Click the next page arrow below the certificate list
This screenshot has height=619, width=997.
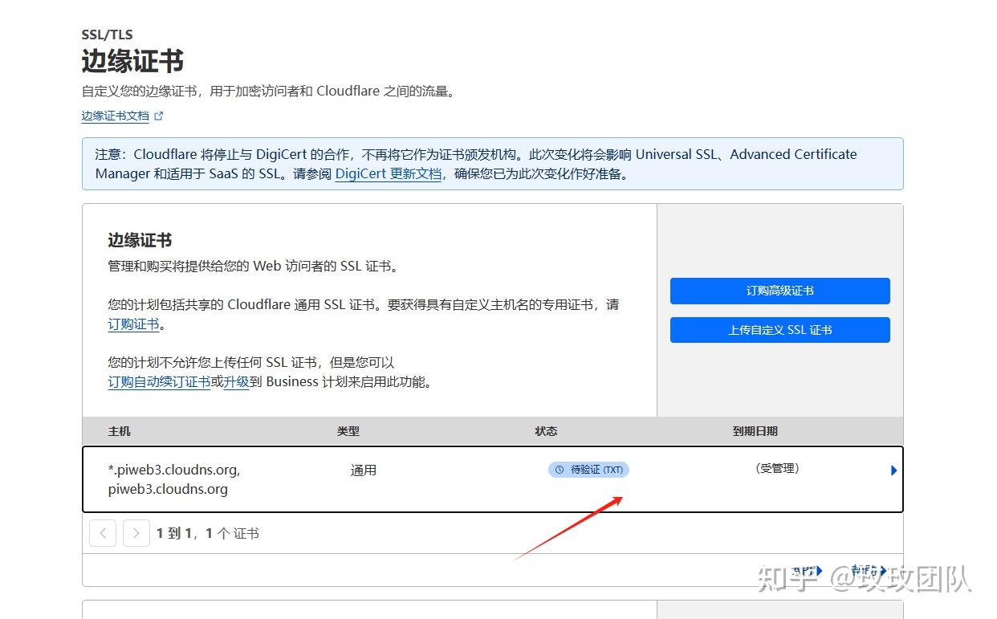[136, 532]
